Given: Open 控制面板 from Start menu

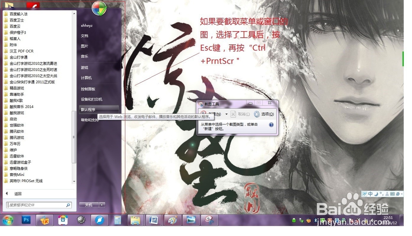Looking at the screenshot, I should (x=88, y=89).
